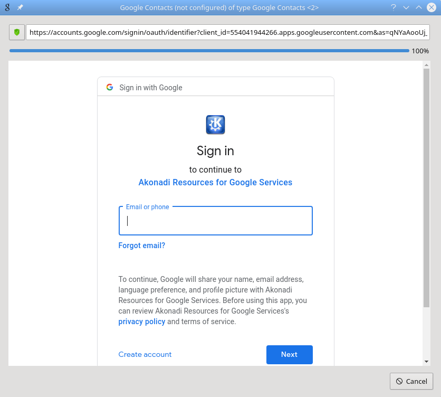The width and height of the screenshot is (441, 397).
Task: Open help via the question mark icon
Action: click(x=393, y=7)
